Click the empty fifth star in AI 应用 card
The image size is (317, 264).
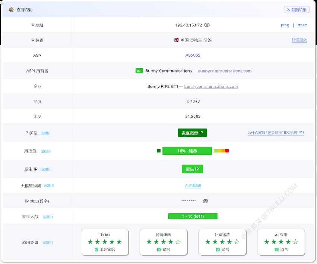(296, 242)
